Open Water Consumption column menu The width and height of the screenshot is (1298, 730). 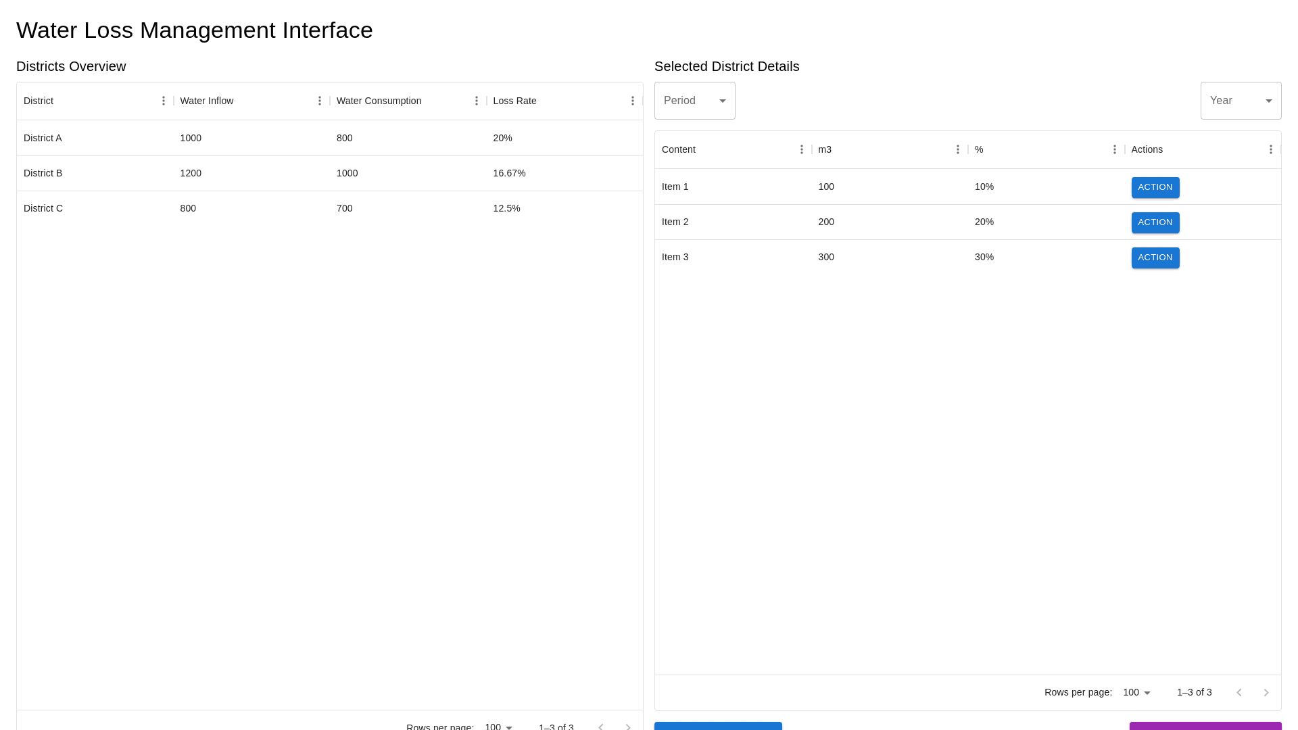click(477, 101)
